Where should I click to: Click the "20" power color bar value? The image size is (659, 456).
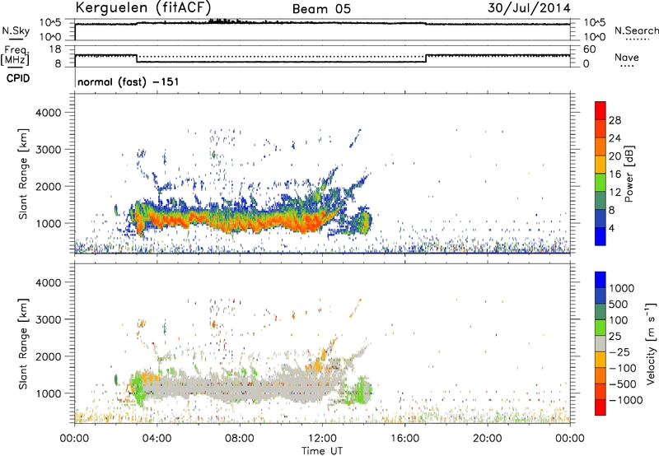615,156
